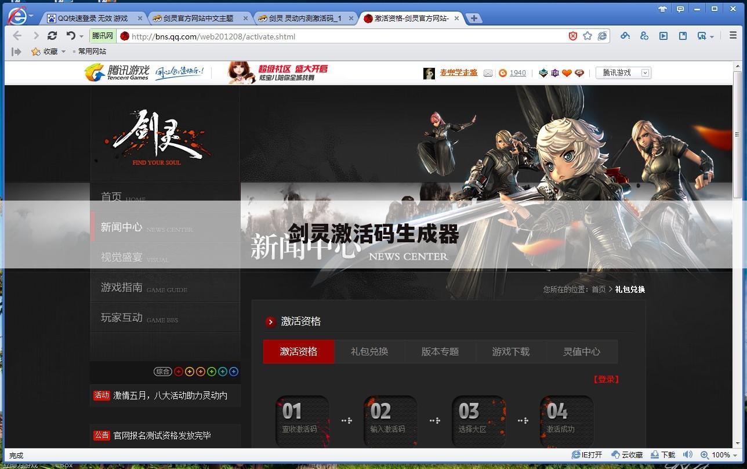The height and width of the screenshot is (469, 747).
Task: Select the 游戏下载 tab
Action: click(x=511, y=351)
